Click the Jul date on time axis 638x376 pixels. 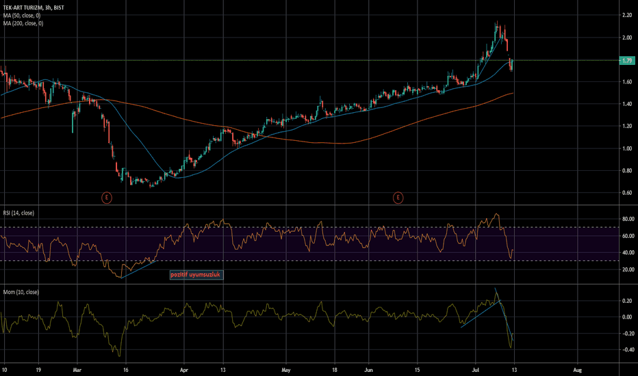pos(475,370)
